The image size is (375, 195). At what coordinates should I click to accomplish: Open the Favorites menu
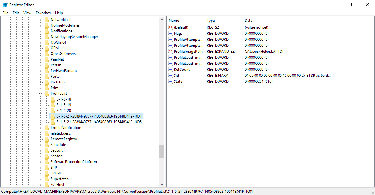coord(43,13)
